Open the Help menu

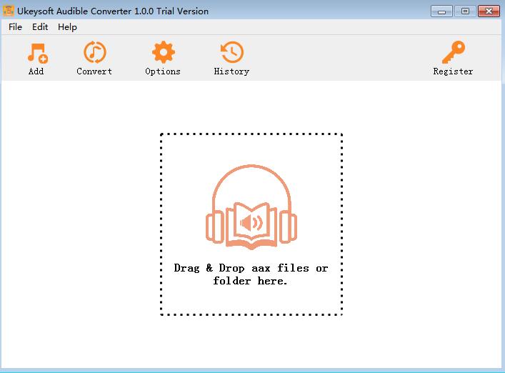coord(67,27)
